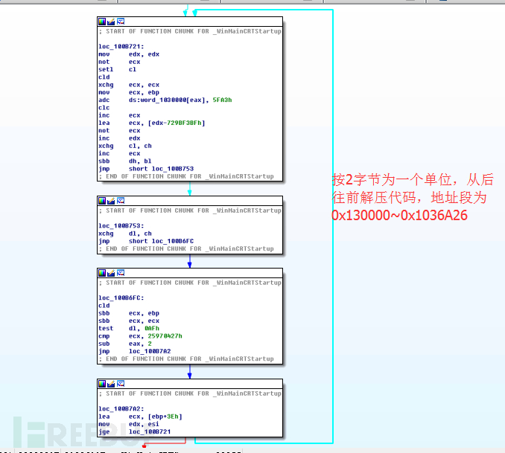The height and width of the screenshot is (453, 505).
Task: Select the adc ds:word_1030000[eax] line
Action: [165, 100]
